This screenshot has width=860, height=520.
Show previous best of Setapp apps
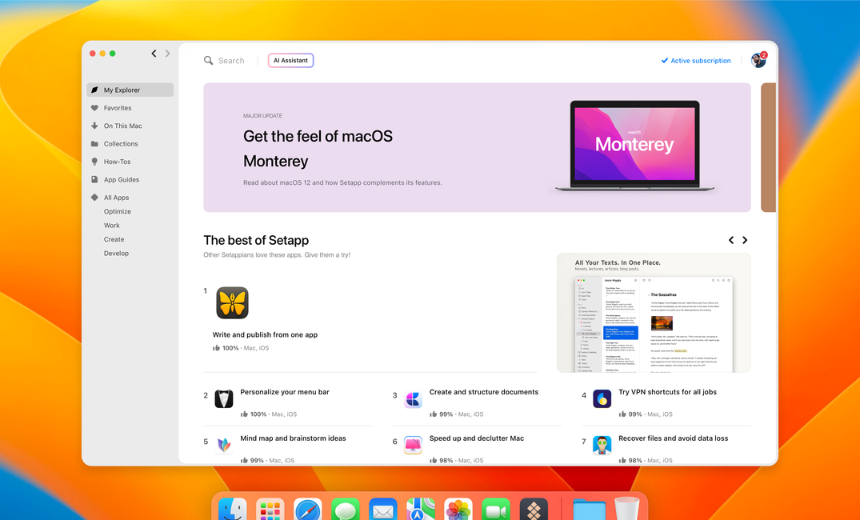[731, 240]
